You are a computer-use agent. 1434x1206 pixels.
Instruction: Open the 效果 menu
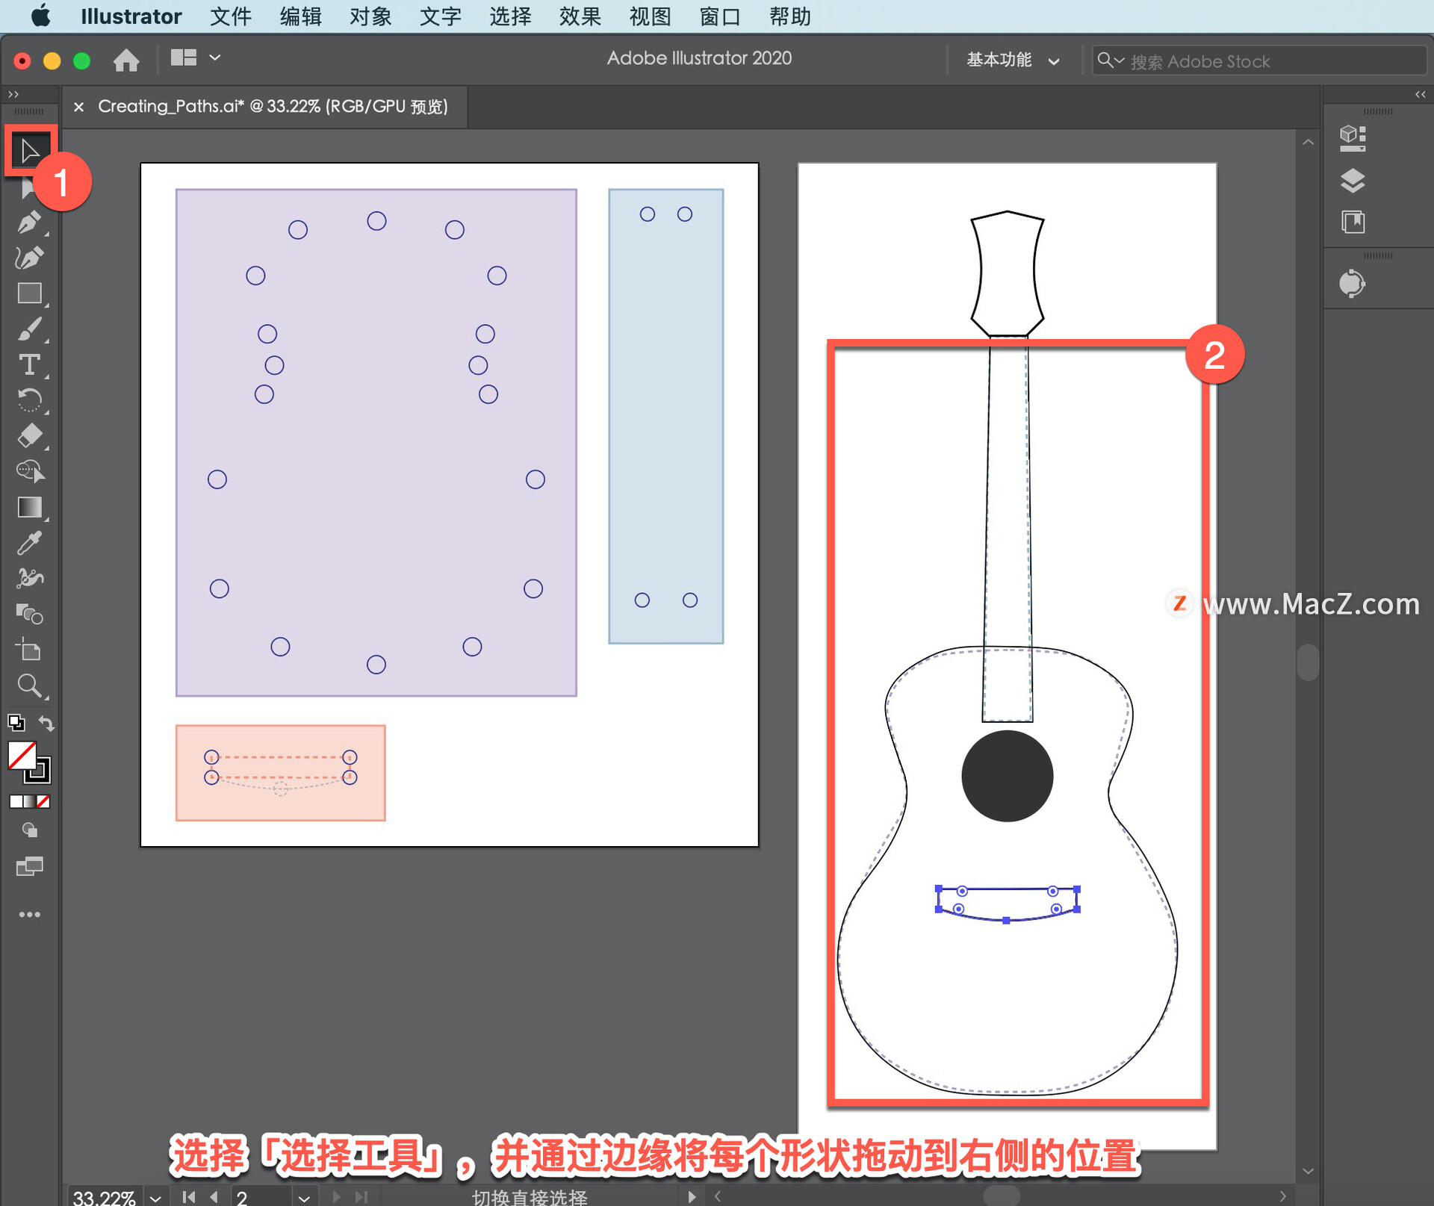(580, 16)
